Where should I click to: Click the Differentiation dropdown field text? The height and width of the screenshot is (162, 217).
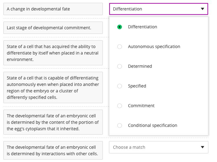tap(127, 9)
